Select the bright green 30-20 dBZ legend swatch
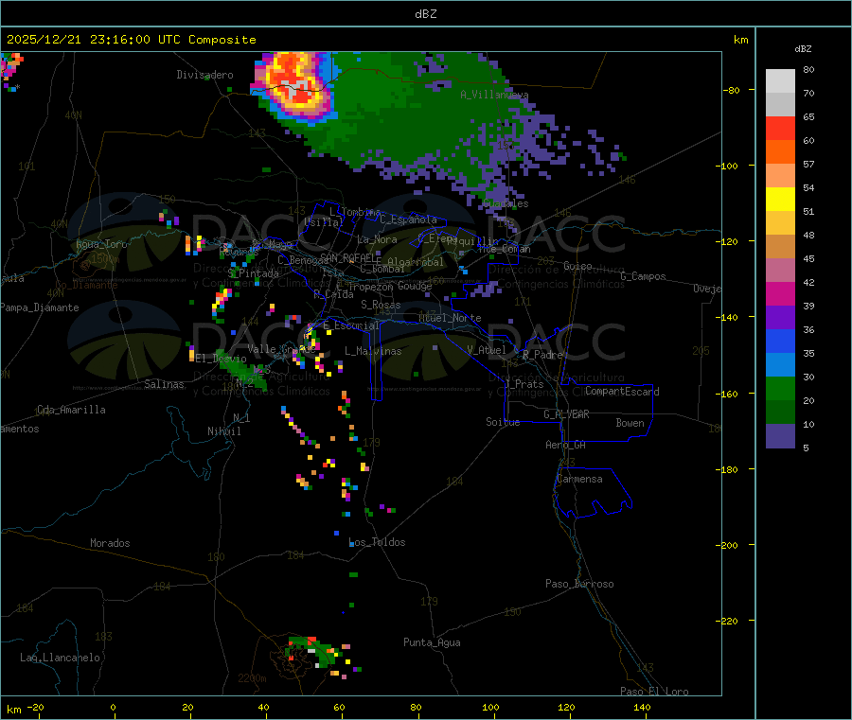The height and width of the screenshot is (720, 852). click(780, 388)
